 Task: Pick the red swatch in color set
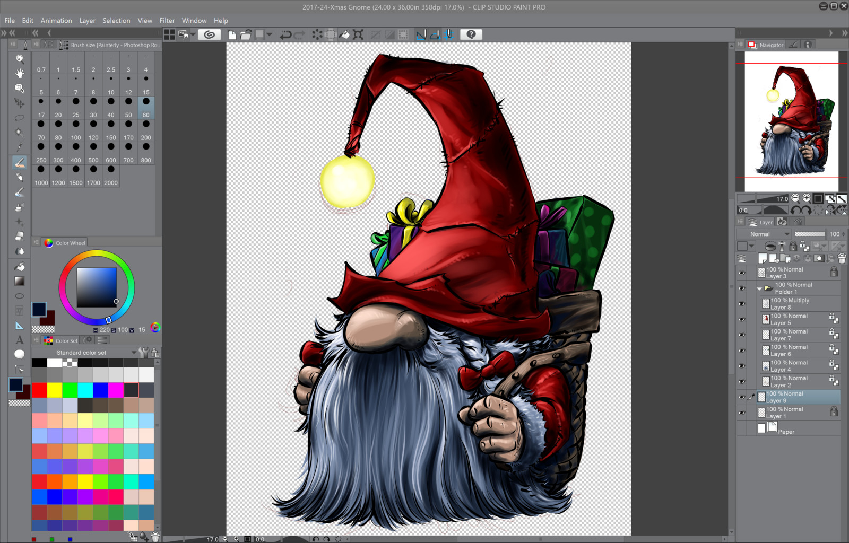click(39, 390)
